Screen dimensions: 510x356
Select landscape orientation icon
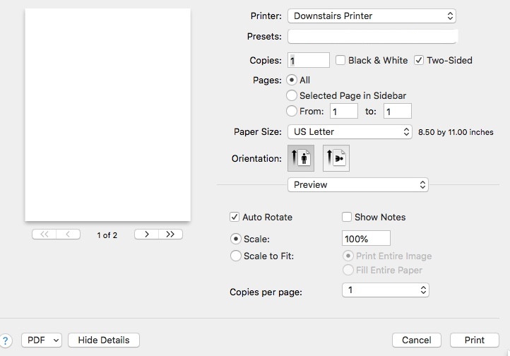click(336, 158)
